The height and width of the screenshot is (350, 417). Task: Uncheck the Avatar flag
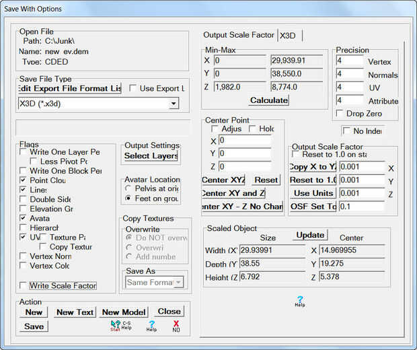(23, 218)
